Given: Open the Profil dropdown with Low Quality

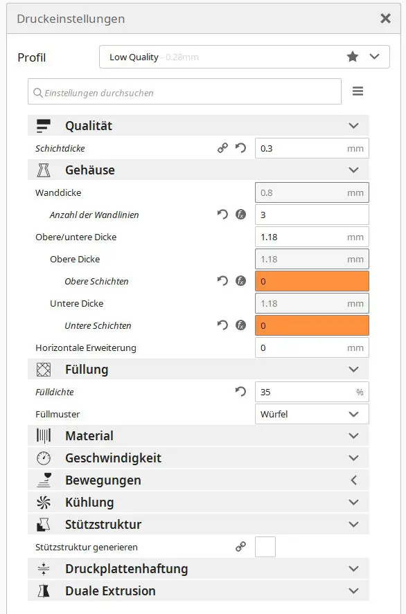Looking at the screenshot, I should coord(245,57).
